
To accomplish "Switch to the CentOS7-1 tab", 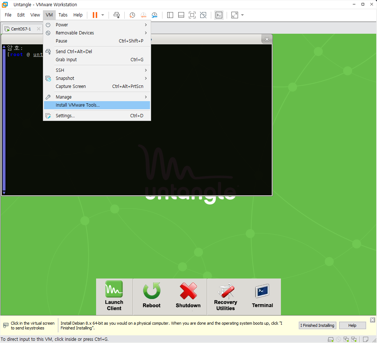I will click(21, 29).
